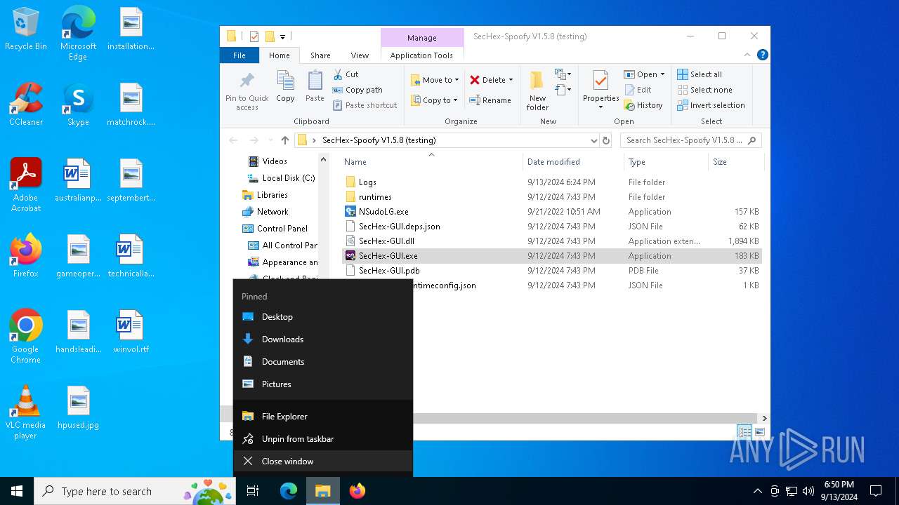This screenshot has height=505, width=899.
Task: Open pinned Pictures folder
Action: coord(323,384)
